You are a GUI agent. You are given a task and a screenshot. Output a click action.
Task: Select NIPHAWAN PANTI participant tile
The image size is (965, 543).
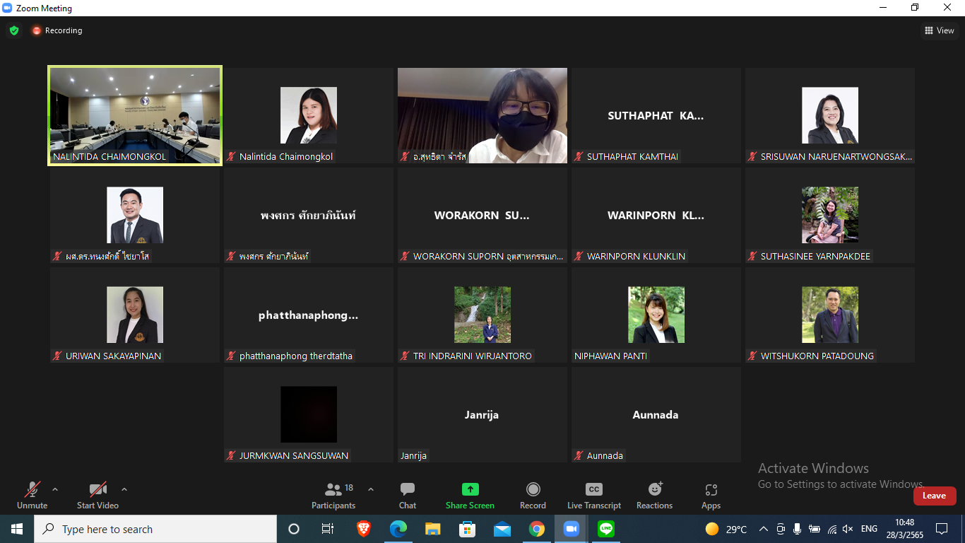pos(656,315)
